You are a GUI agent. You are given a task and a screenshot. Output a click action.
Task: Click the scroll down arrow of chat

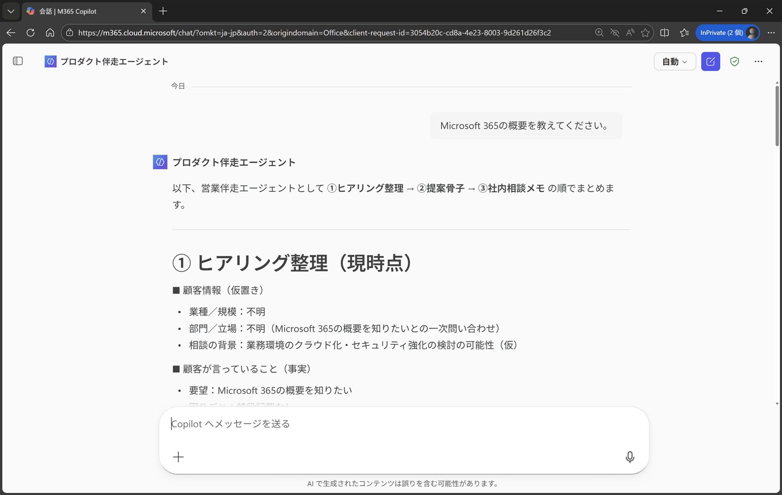click(777, 403)
